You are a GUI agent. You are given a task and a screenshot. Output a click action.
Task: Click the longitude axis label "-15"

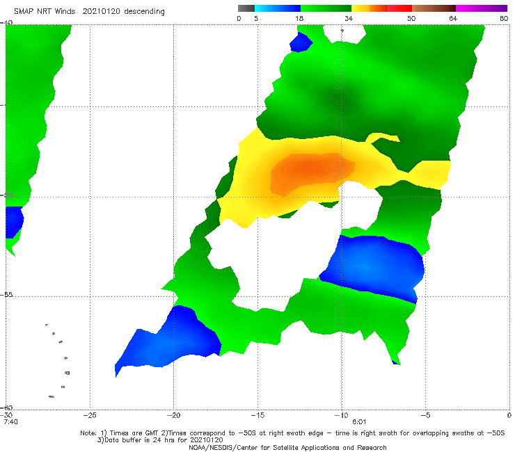click(x=257, y=415)
